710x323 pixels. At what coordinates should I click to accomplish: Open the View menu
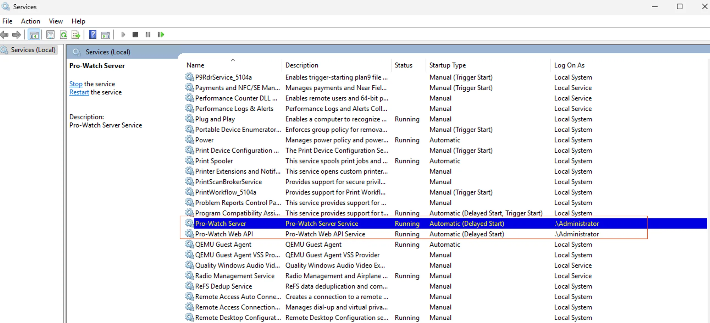pyautogui.click(x=56, y=21)
